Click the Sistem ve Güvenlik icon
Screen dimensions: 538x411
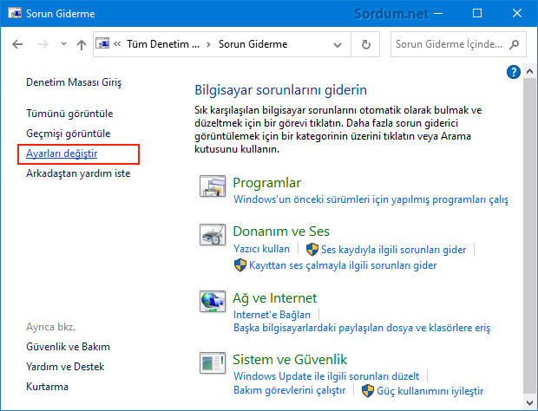pyautogui.click(x=213, y=362)
